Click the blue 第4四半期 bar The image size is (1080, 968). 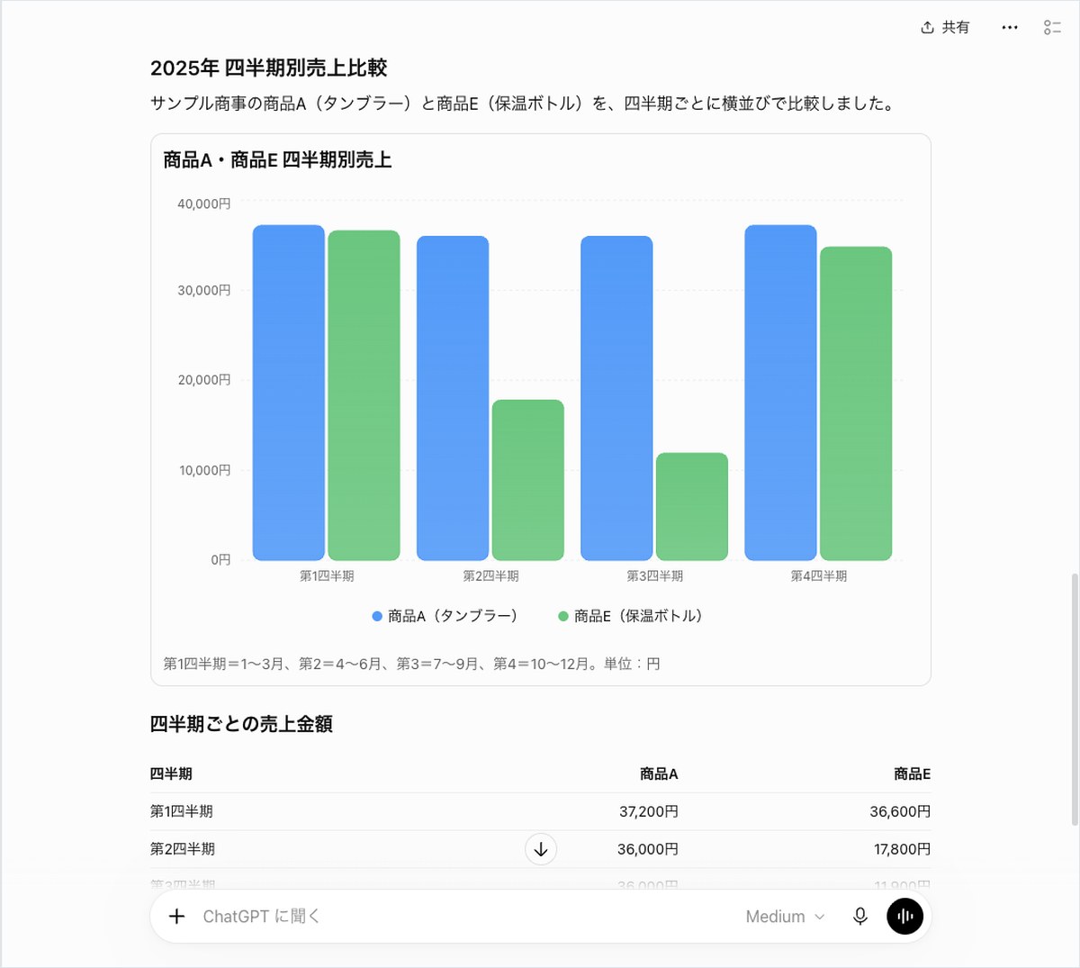pos(780,393)
